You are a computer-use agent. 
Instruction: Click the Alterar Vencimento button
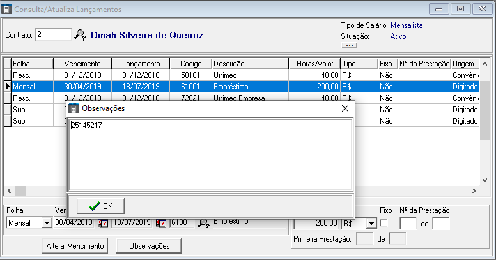[75, 245]
